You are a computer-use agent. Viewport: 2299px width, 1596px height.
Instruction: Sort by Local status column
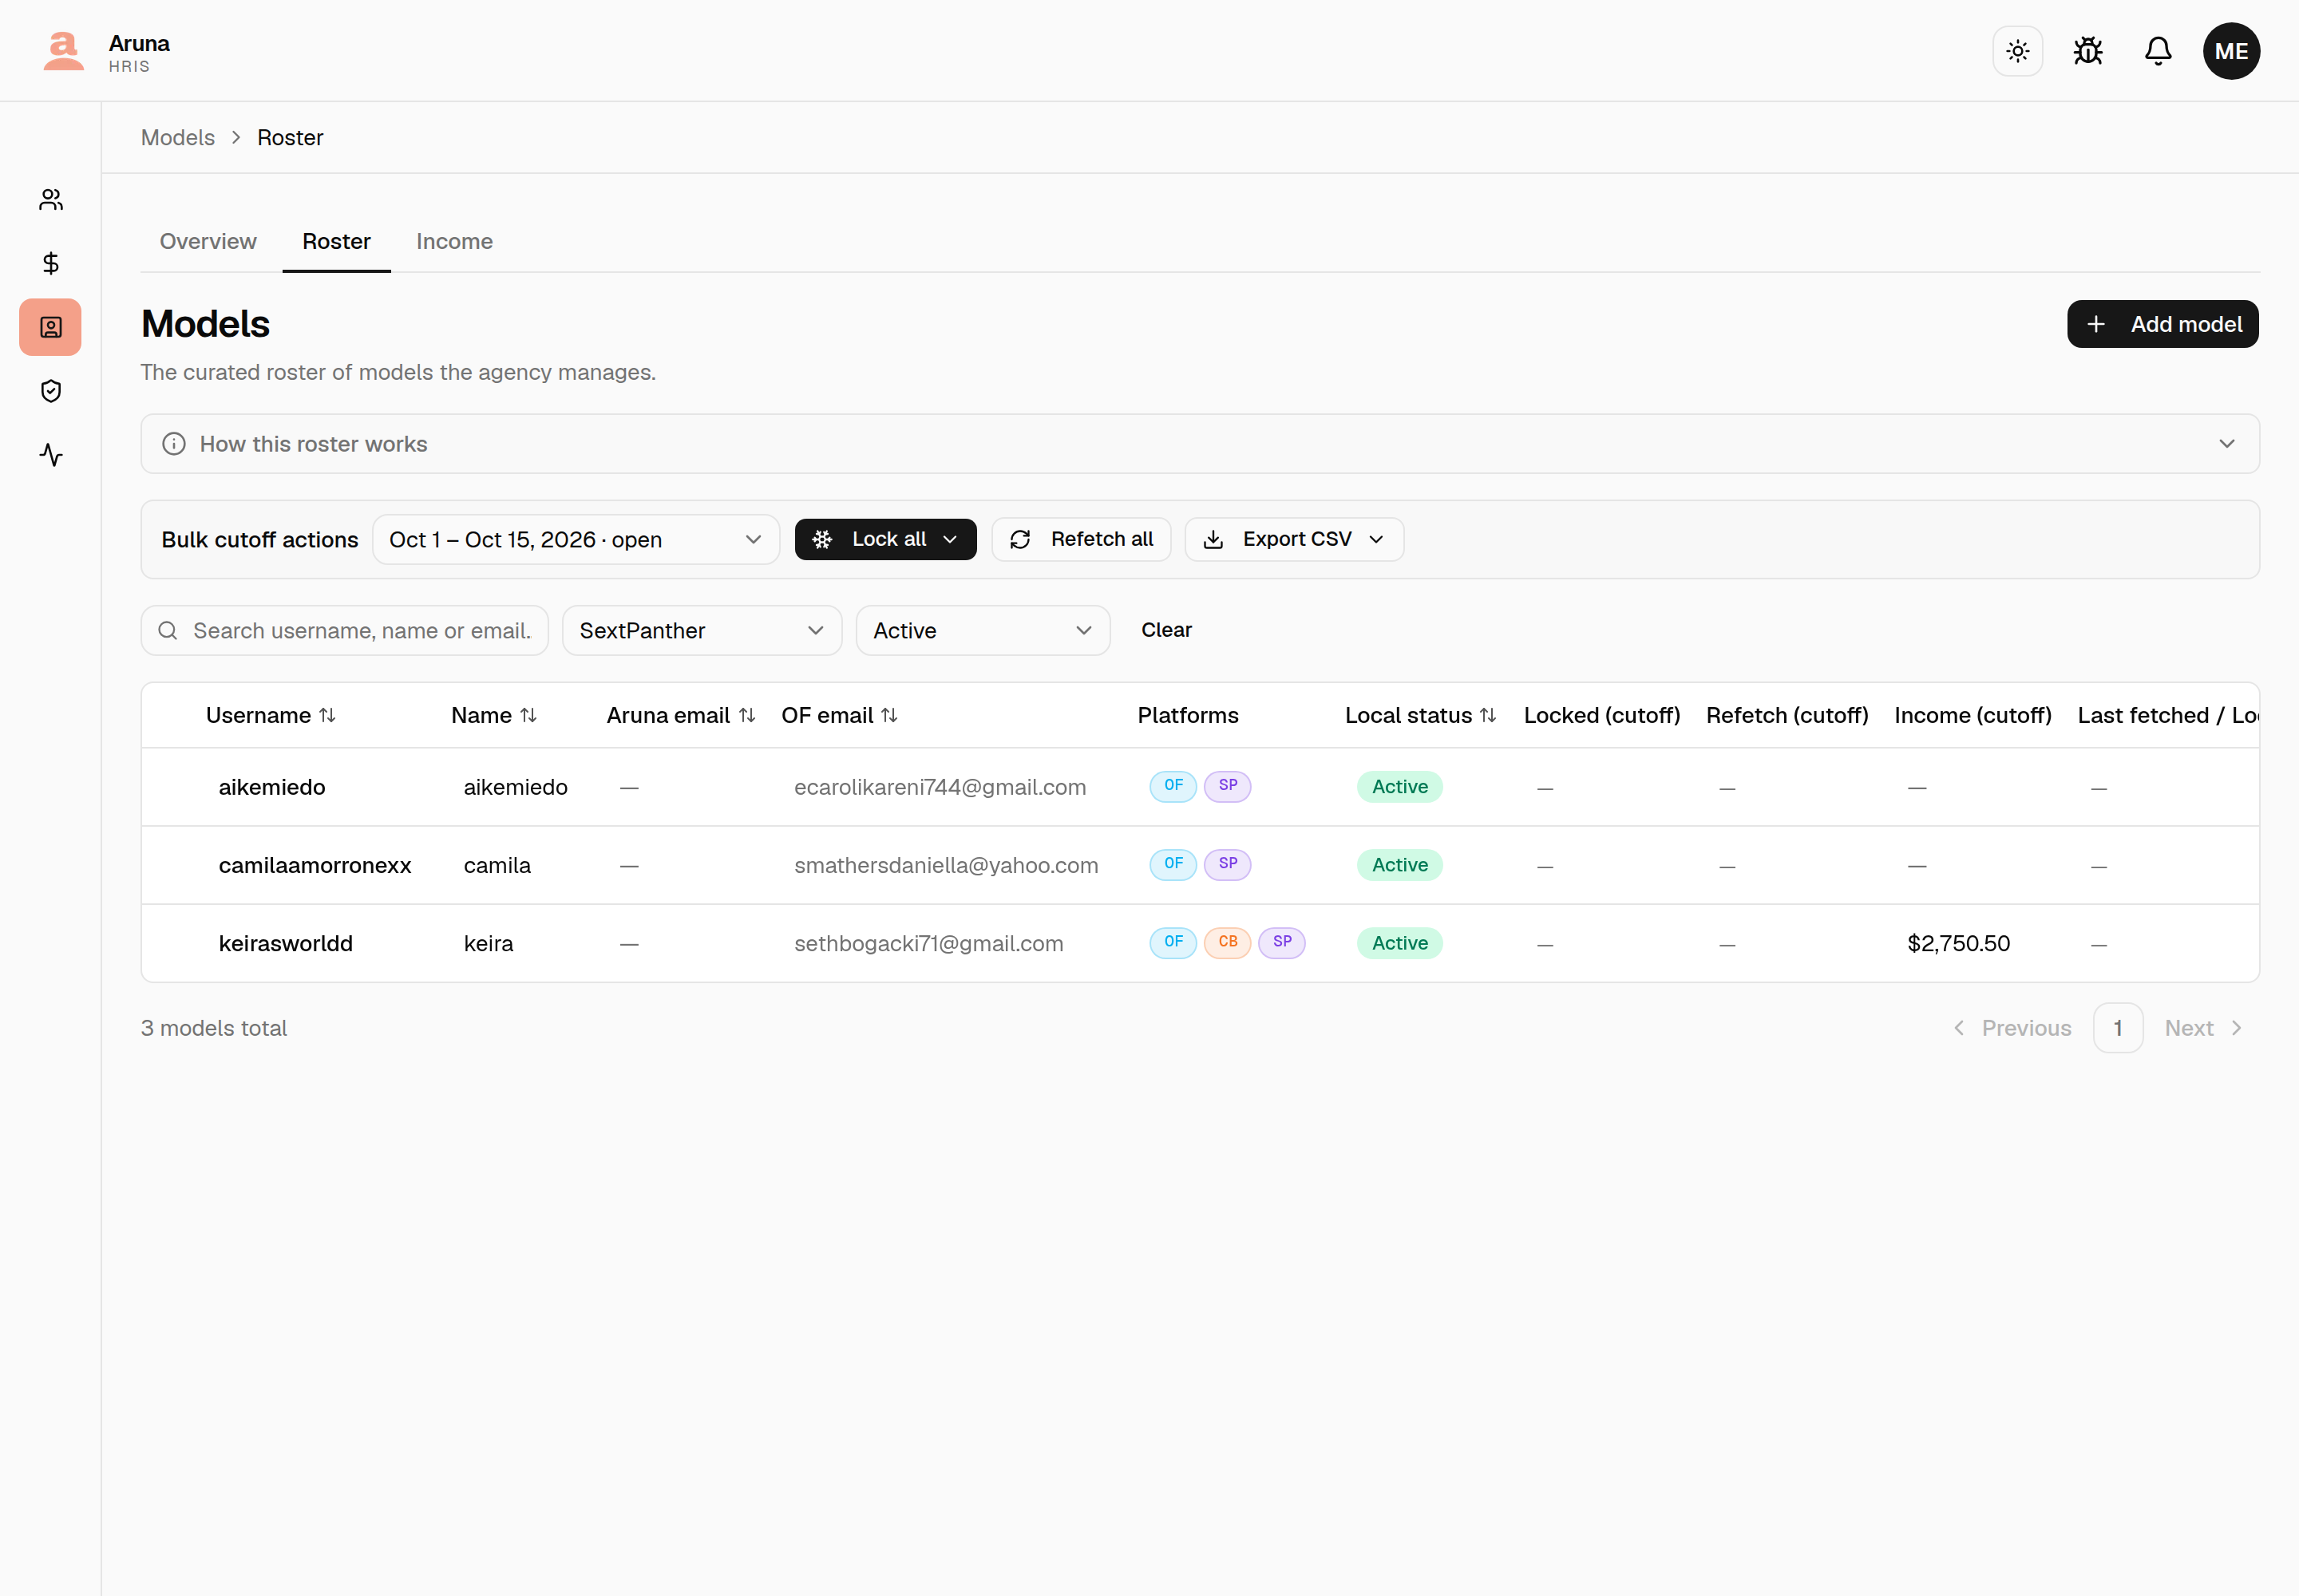pos(1419,716)
